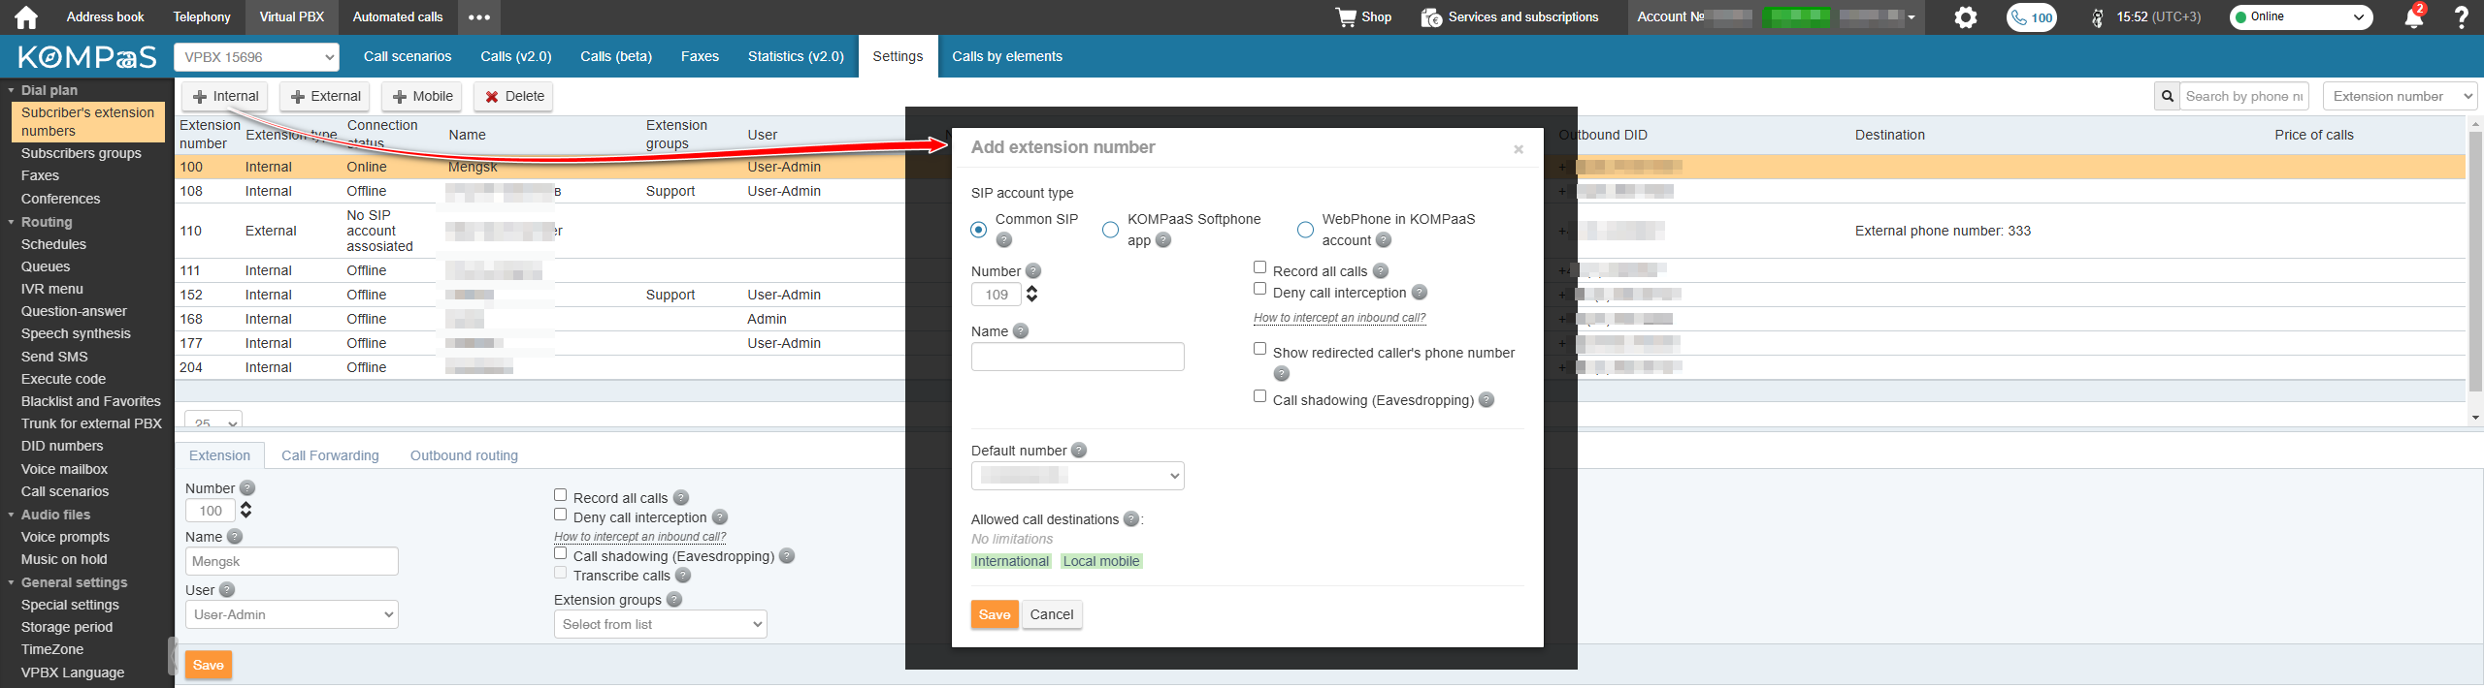Click help icon next to KOMPaaS Softphone app
The image size is (2484, 688).
tap(1163, 240)
